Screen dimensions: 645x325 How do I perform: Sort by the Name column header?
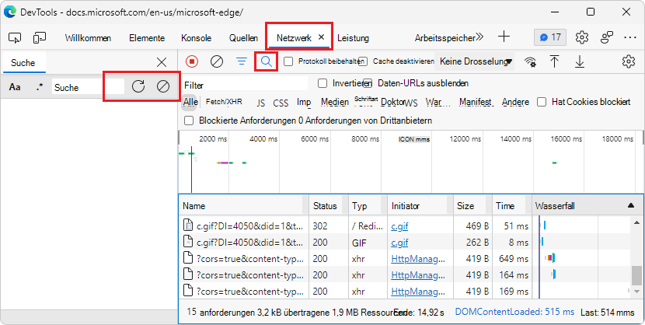pyautogui.click(x=243, y=206)
